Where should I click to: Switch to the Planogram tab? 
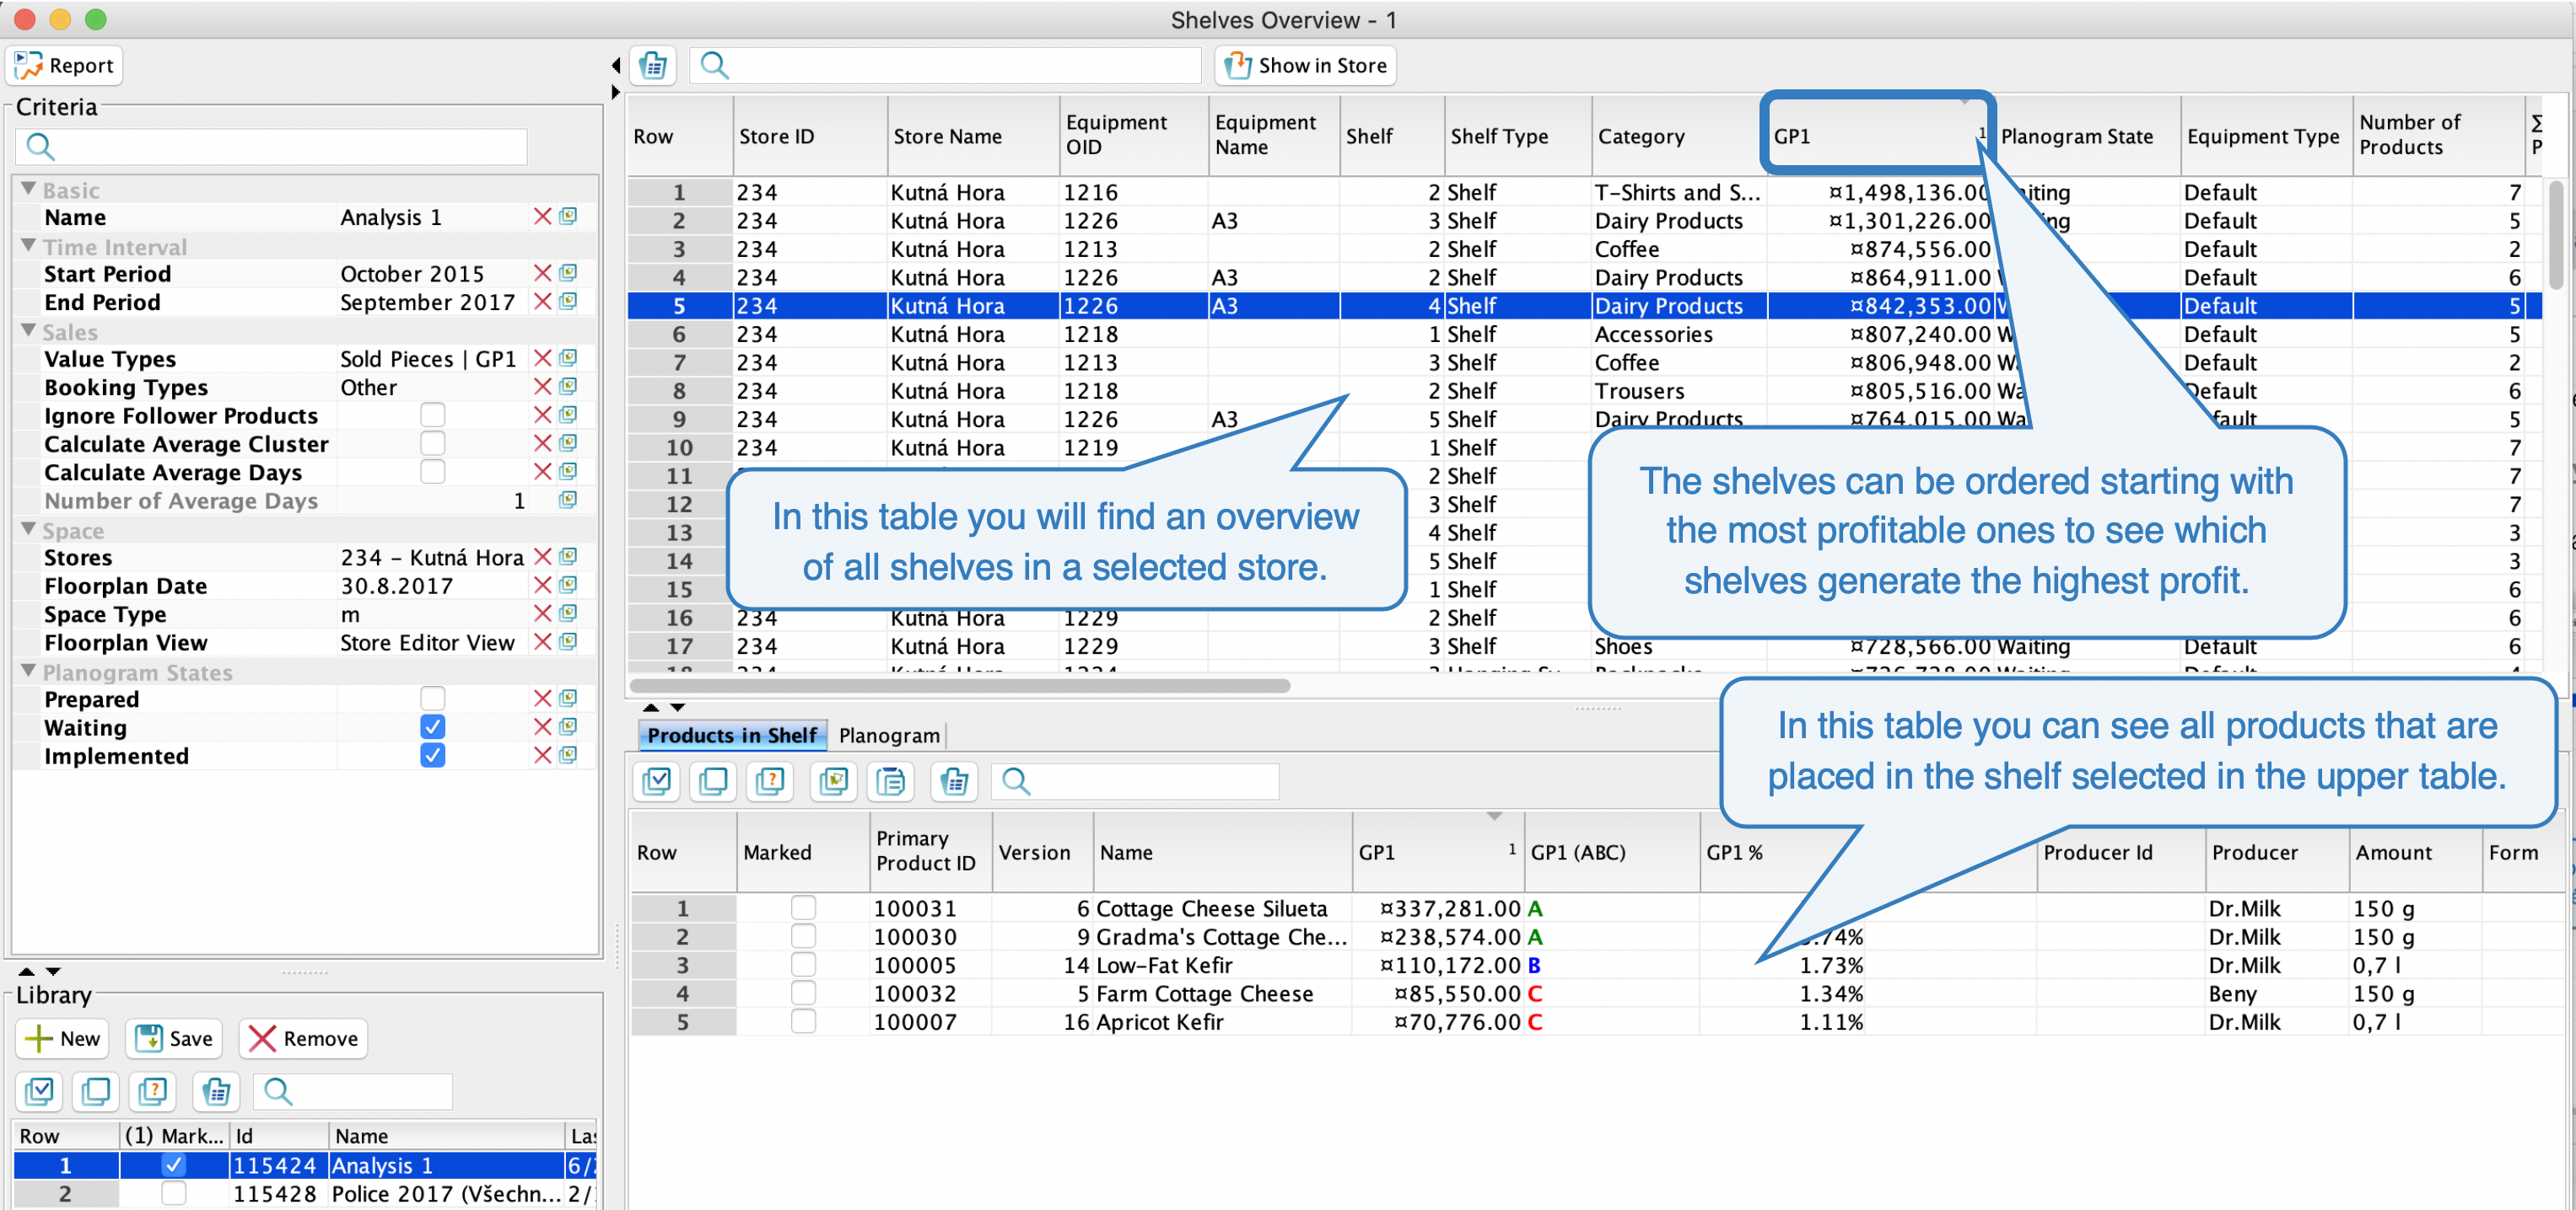click(x=889, y=736)
